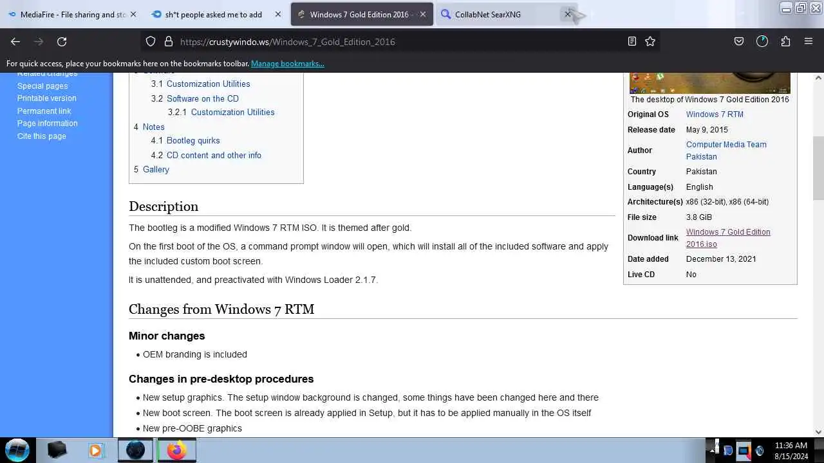The width and height of the screenshot is (824, 463).
Task: Jump to 3.2 Software on the CD
Action: [195, 98]
